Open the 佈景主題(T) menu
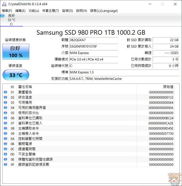 point(51,11)
